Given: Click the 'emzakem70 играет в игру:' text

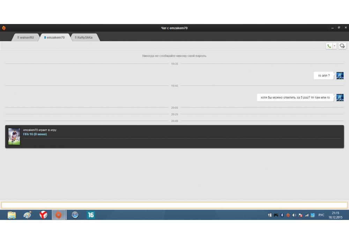Looking at the screenshot, I should tap(40, 130).
